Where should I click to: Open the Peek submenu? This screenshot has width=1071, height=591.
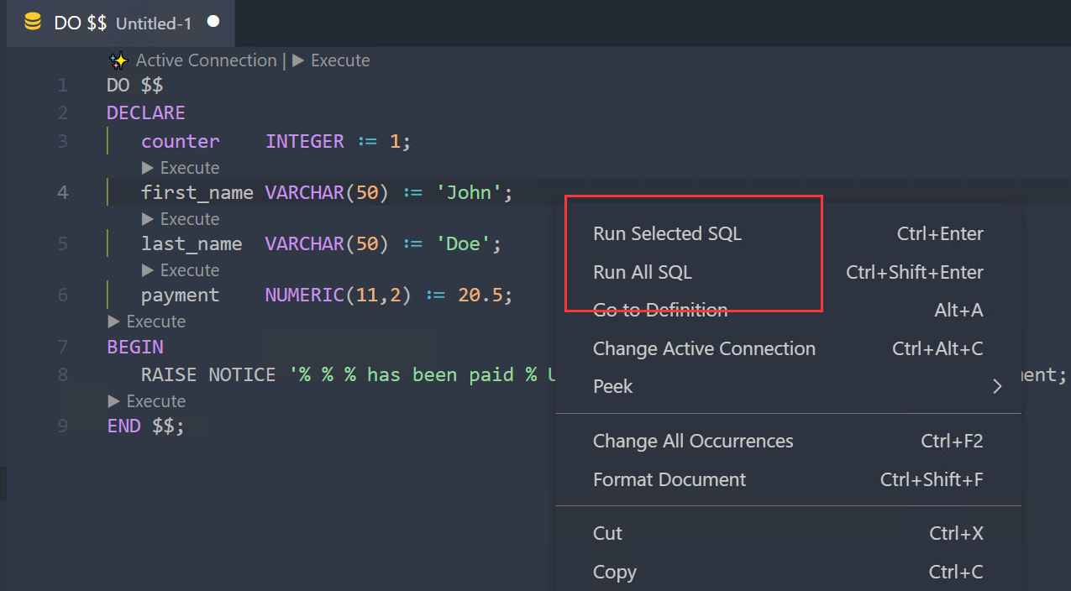tap(788, 386)
